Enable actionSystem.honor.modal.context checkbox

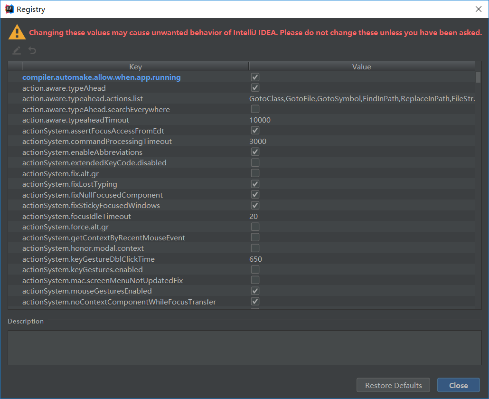255,248
